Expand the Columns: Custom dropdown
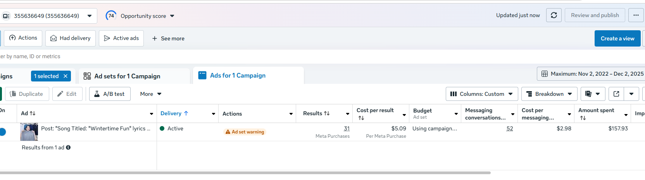645x180 pixels. click(481, 94)
